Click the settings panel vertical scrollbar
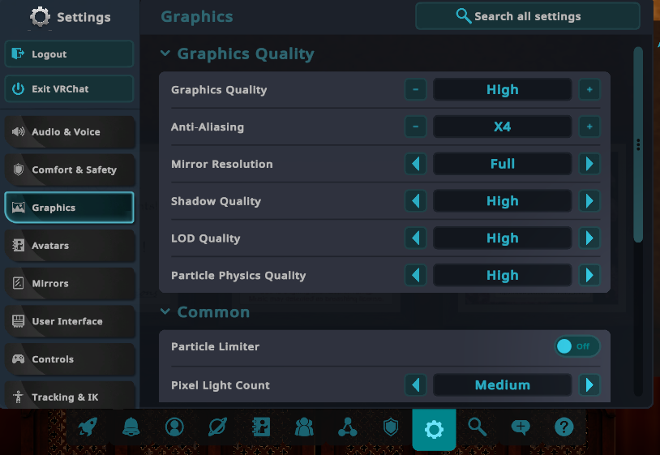Screen dimensions: 660x455 [638, 144]
